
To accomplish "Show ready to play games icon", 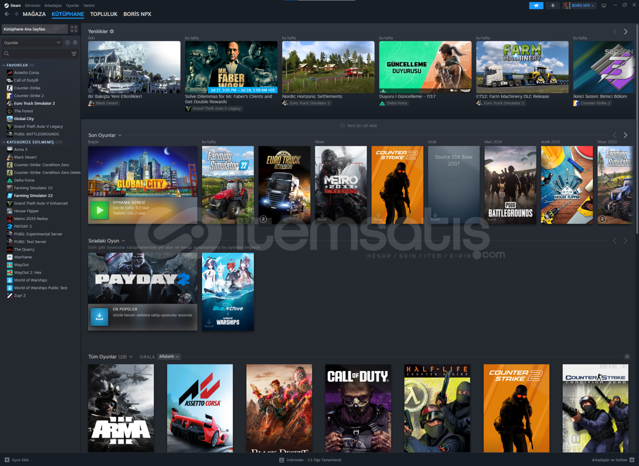I will (75, 43).
